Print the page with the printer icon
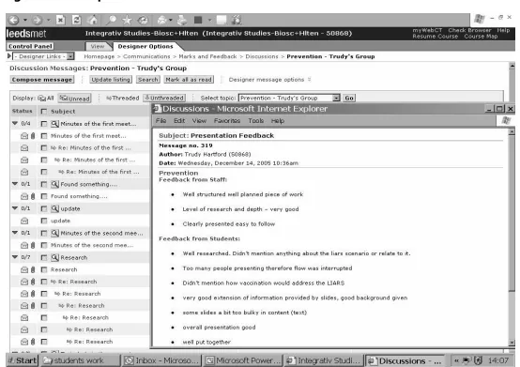 [x=182, y=21]
